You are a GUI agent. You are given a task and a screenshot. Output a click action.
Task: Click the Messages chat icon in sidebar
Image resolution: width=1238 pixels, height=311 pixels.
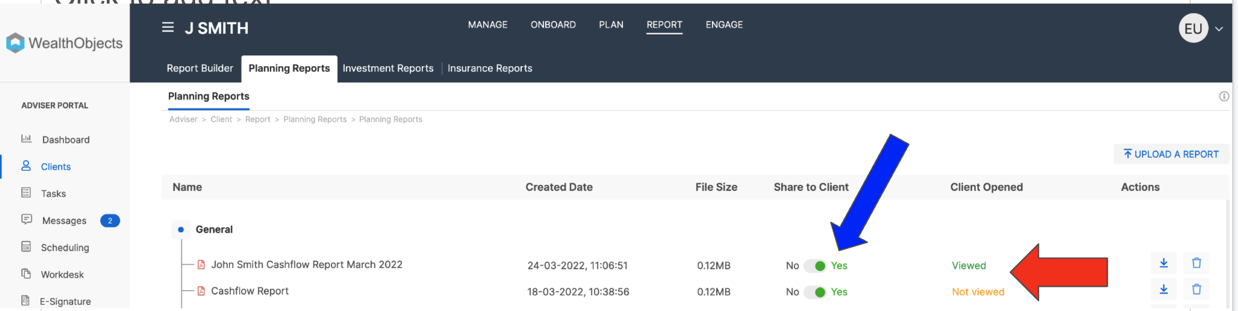point(26,220)
